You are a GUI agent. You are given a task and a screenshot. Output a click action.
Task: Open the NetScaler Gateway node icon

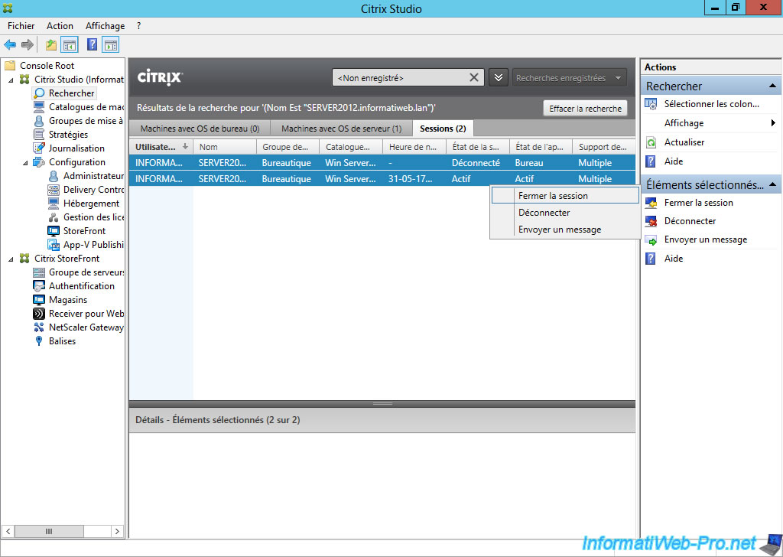coord(39,327)
